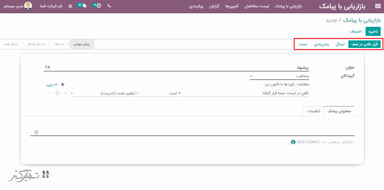The image size is (384, 190).
Task: Open the گزارش menu
Action: pos(214,6)
